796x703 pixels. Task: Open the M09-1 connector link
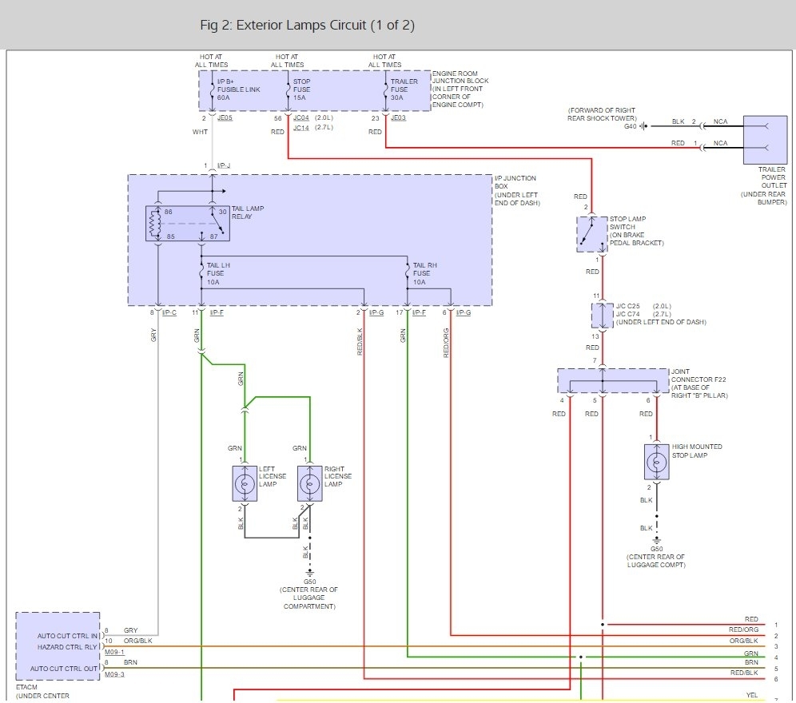115,652
